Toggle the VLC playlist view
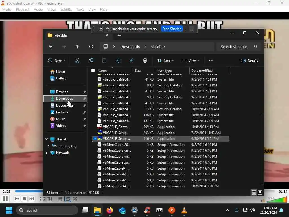This screenshot has width=289, height=217. pyautogui.click(x=60, y=199)
